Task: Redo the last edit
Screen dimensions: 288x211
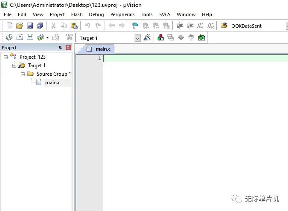Action: pyautogui.click(x=98, y=26)
